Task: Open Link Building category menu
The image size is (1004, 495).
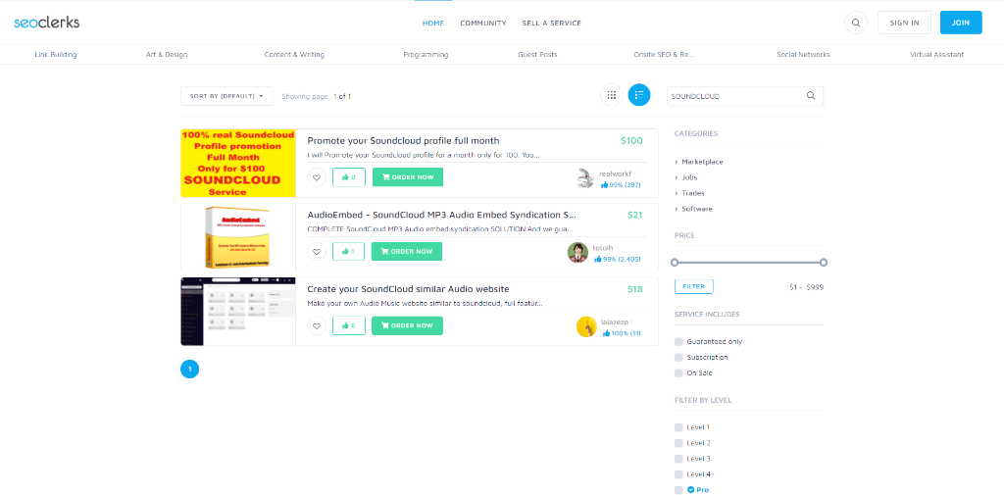Action: 56,55
